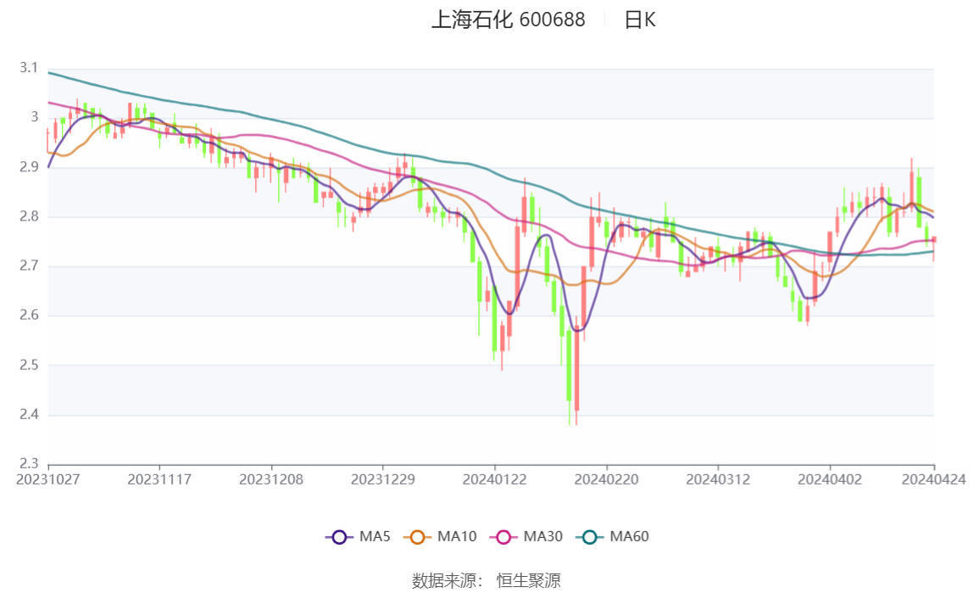Click the y-axis value 2.7

coord(29,266)
